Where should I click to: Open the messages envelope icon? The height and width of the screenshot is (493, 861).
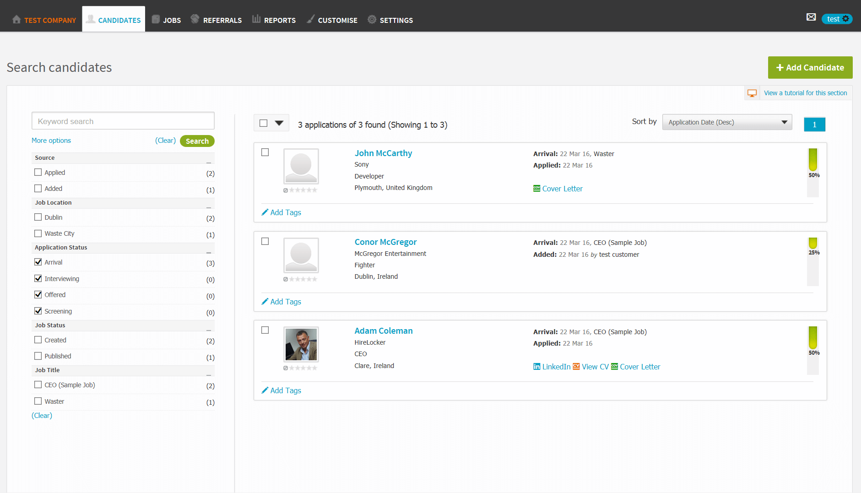tap(811, 17)
